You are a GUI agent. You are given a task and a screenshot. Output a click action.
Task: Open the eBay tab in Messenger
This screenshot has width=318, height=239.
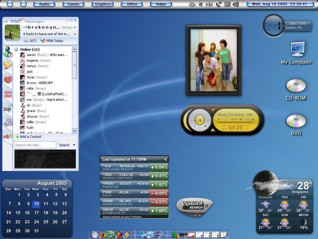(x=8, y=136)
